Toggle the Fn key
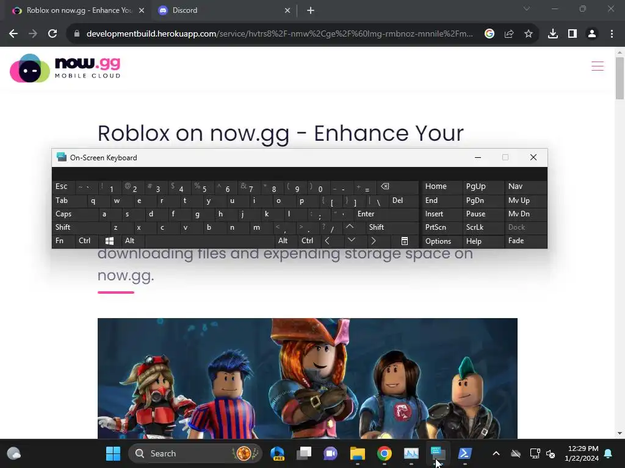 [63, 241]
